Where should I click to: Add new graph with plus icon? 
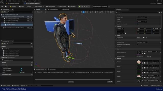32,47
